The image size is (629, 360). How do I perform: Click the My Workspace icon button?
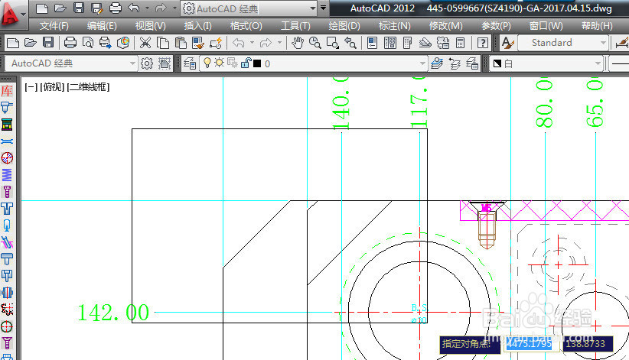(165, 63)
